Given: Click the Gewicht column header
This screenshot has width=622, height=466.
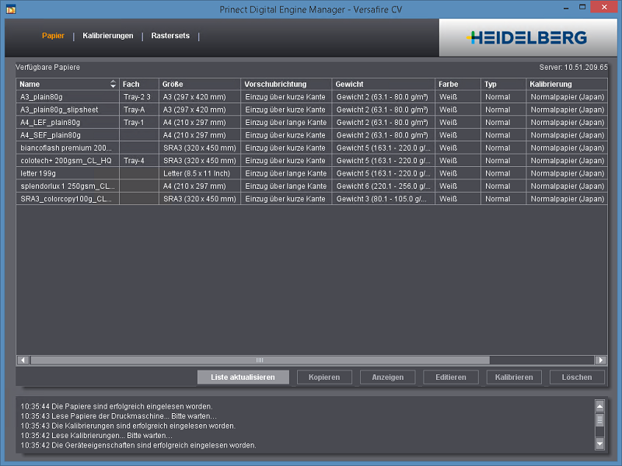Looking at the screenshot, I should coord(383,84).
